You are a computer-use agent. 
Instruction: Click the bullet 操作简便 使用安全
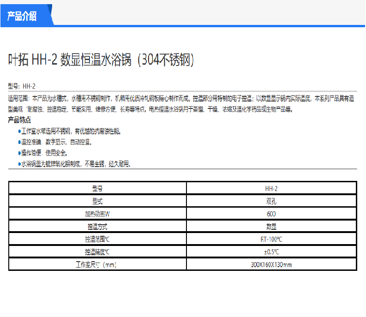[43, 153]
